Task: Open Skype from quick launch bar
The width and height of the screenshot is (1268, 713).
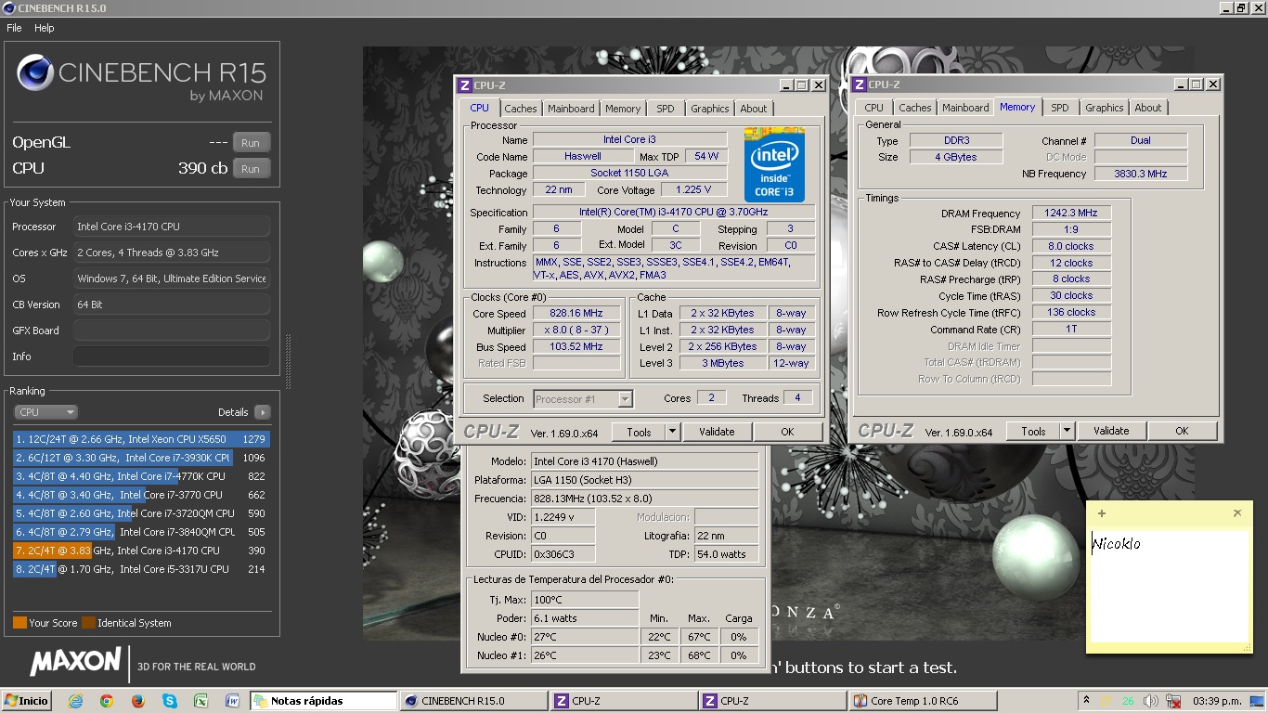Action: pos(169,701)
